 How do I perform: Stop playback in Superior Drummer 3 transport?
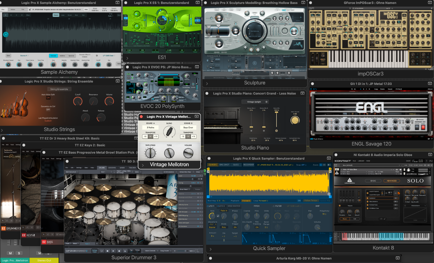(107, 251)
